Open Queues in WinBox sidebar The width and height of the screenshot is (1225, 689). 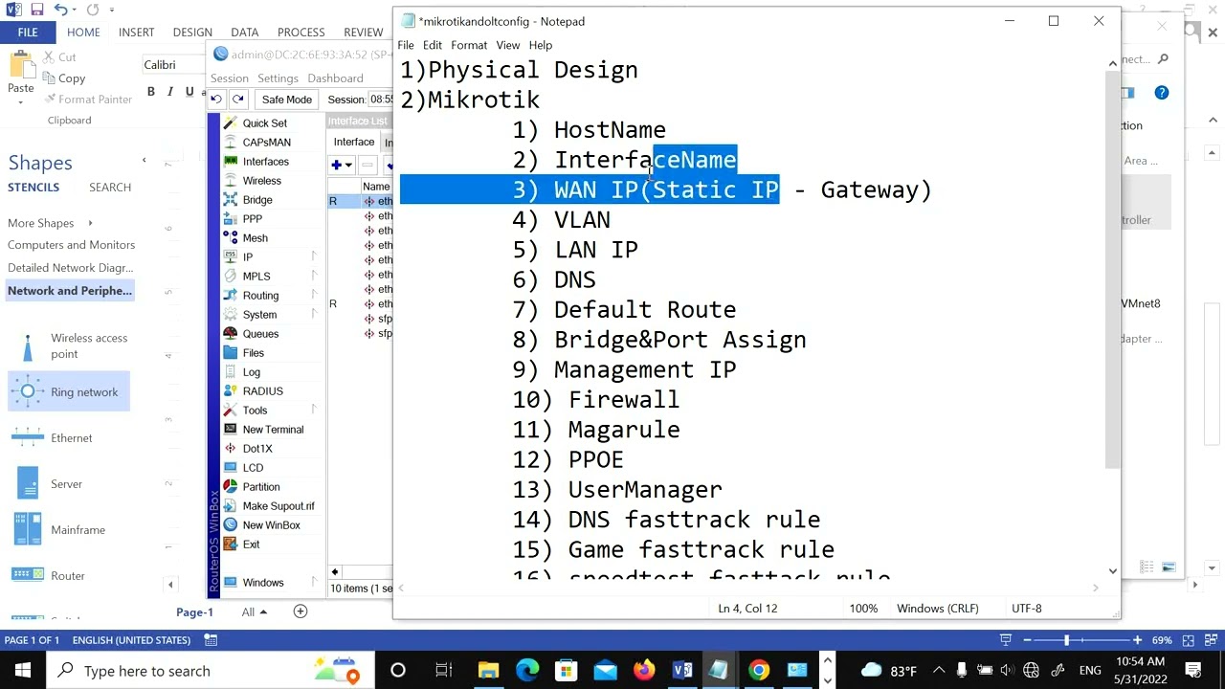260,334
